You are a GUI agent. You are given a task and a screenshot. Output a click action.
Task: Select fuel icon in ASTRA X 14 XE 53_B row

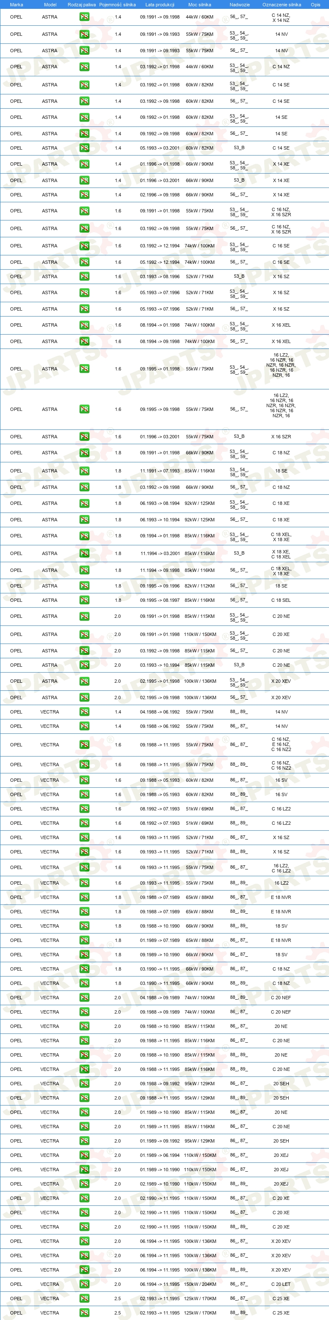tap(85, 180)
